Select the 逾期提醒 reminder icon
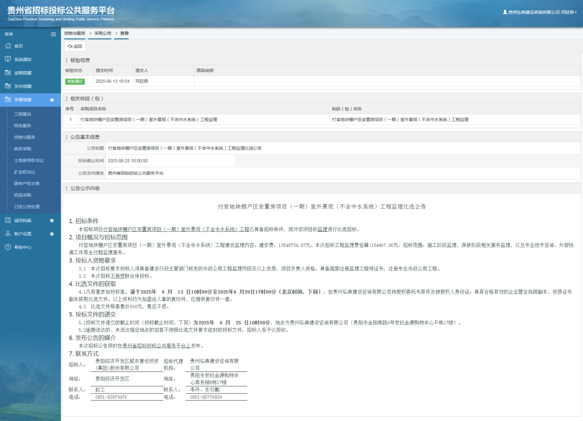 [x=8, y=72]
